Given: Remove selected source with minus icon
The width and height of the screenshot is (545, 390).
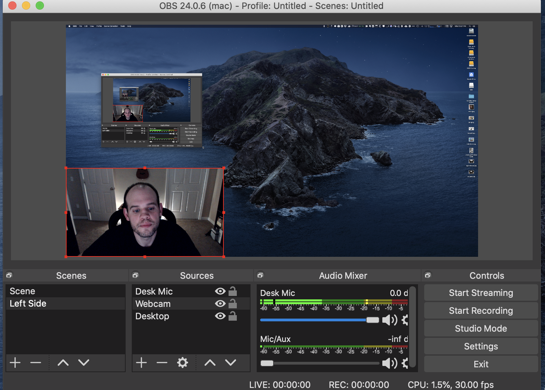Looking at the screenshot, I should point(162,363).
